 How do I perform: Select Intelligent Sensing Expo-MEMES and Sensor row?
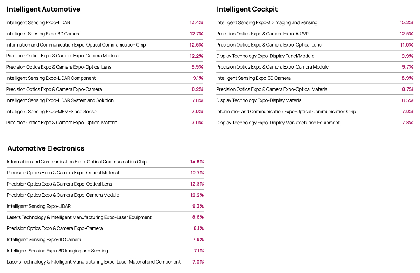pos(105,112)
